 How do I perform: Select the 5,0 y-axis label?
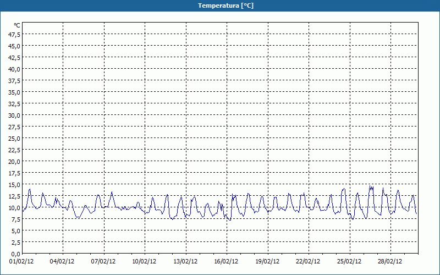tap(16, 231)
